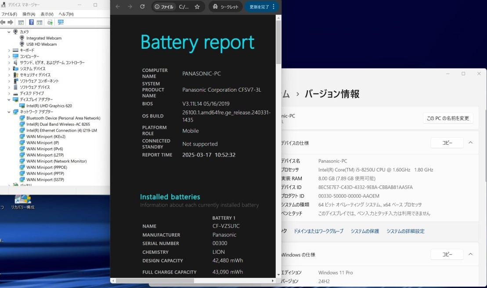Expand the キーボード category
The image size is (487, 288).
[x=9, y=50]
